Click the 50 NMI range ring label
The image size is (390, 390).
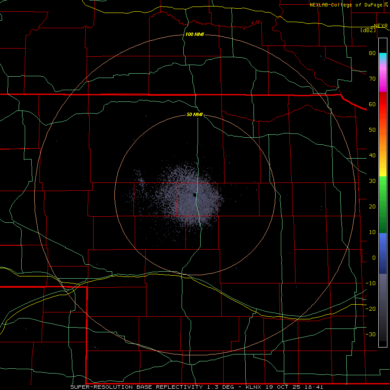click(195, 114)
